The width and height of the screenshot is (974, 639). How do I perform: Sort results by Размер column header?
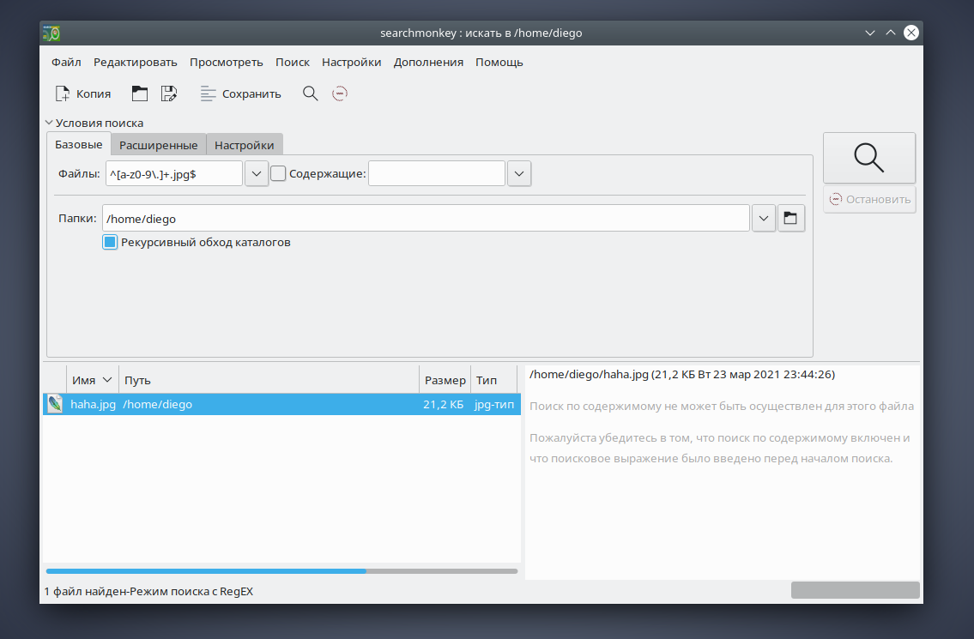[445, 380]
